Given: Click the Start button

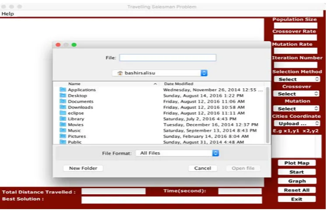Looking at the screenshot, I should (x=297, y=172).
